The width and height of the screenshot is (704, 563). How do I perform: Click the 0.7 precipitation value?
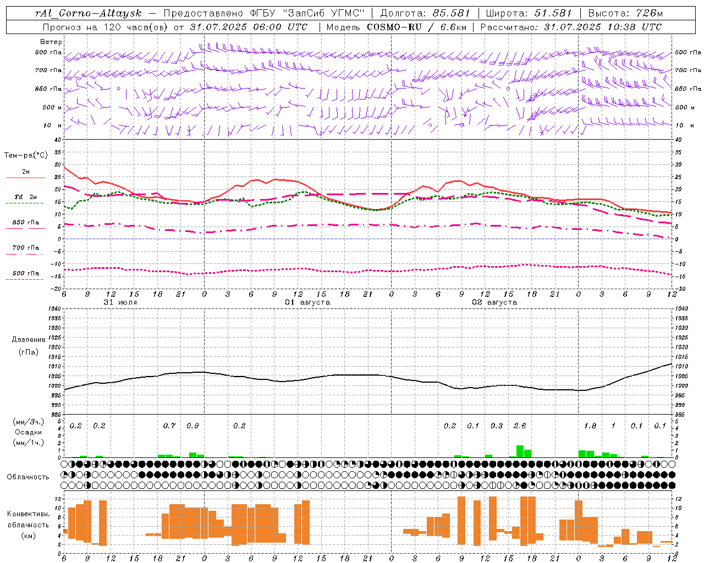(x=169, y=426)
